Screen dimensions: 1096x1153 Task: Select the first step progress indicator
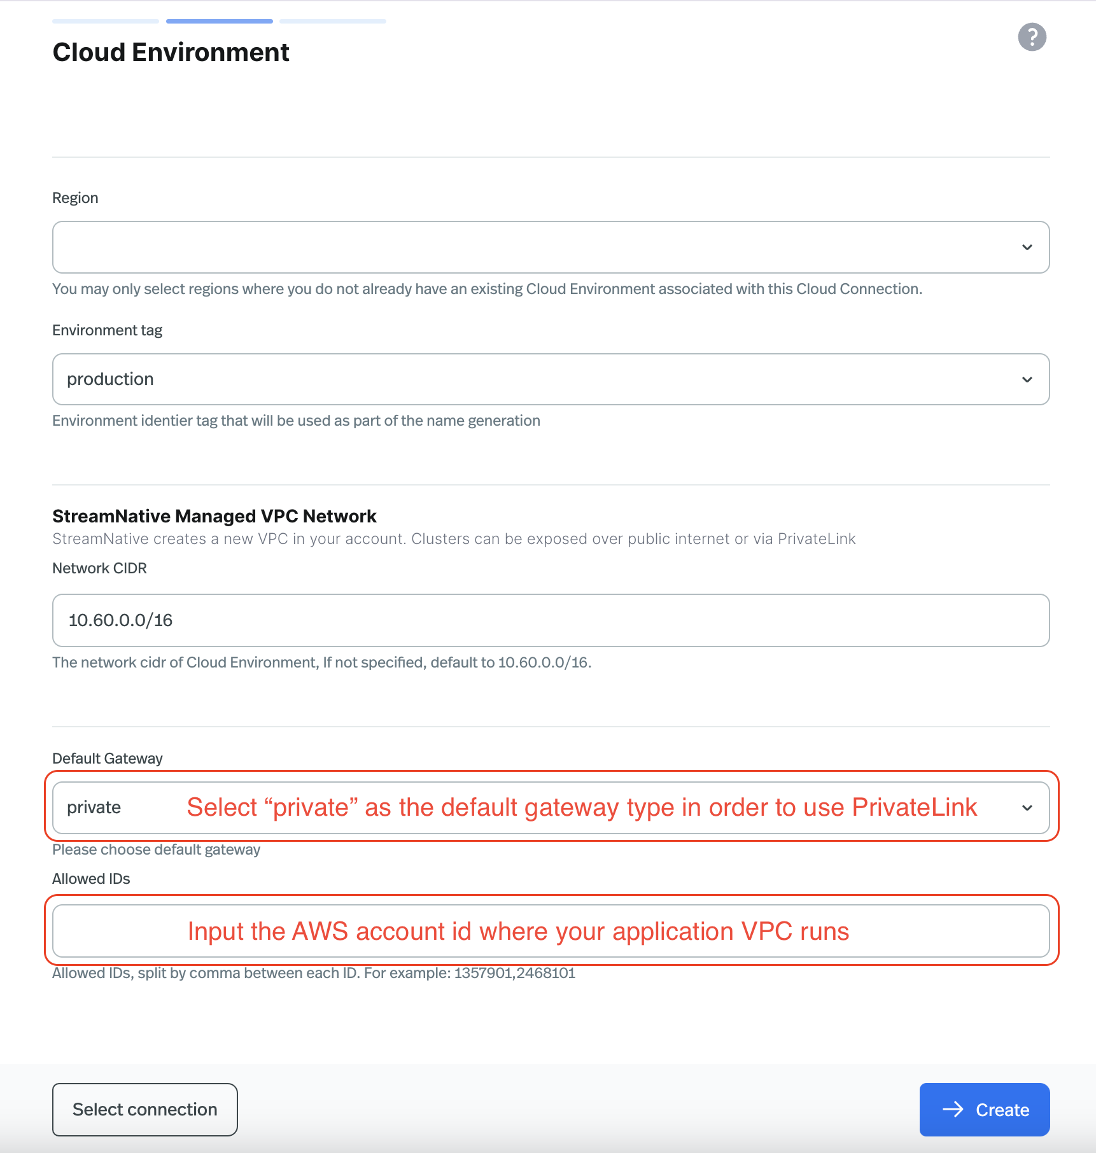[105, 20]
